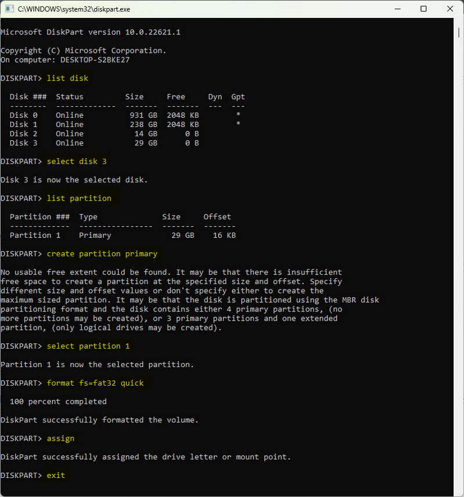Click the 'format fs=fat32 quick' command

95,383
